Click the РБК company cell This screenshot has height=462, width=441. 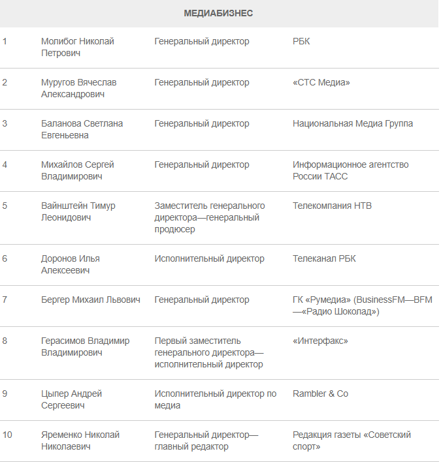[301, 41]
